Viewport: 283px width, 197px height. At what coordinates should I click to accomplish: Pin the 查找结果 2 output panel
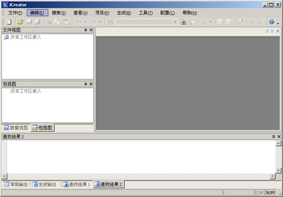pos(274,137)
